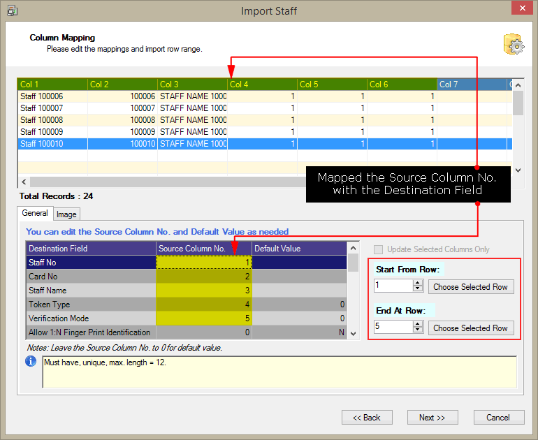Go back with the << Back button
This screenshot has height=440, width=538.
point(367,418)
